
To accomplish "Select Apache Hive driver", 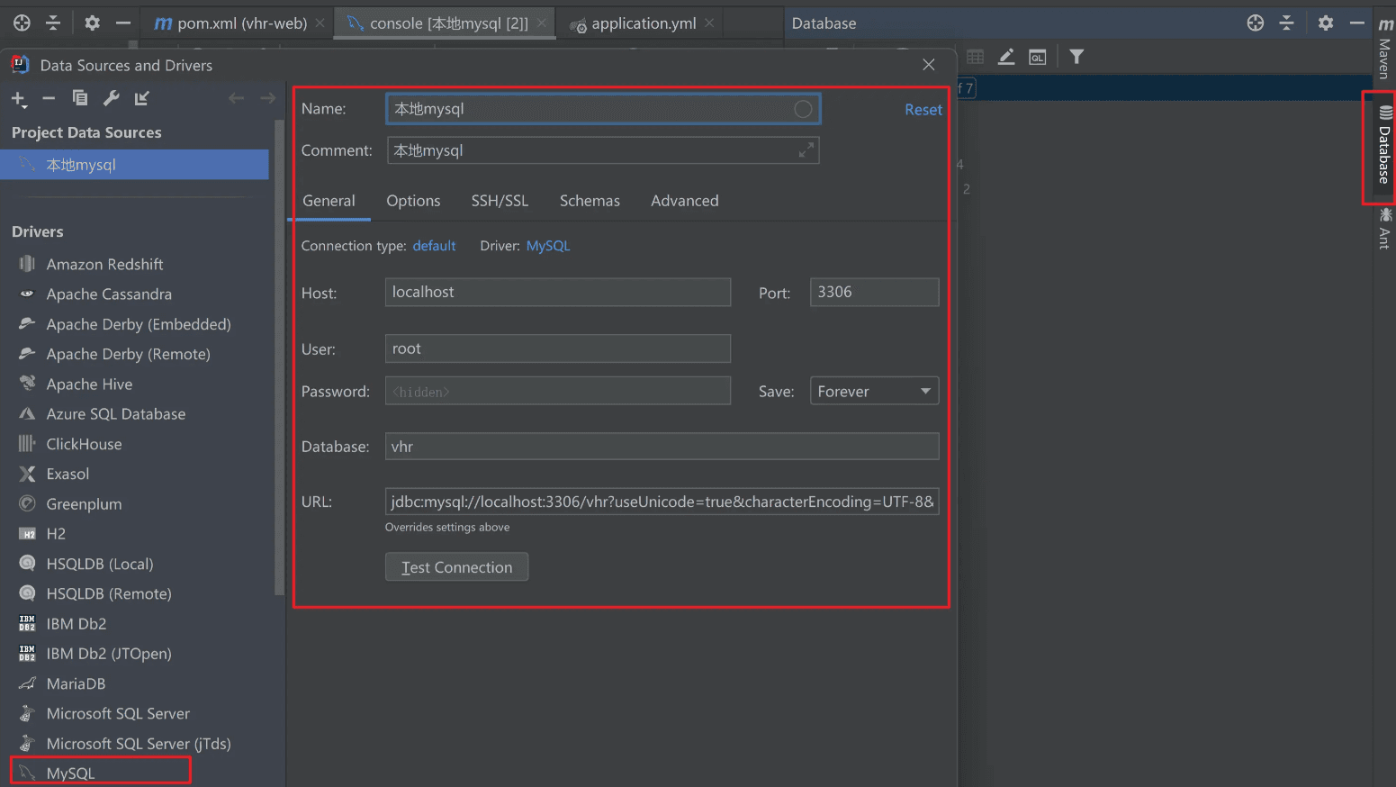I will click(89, 384).
